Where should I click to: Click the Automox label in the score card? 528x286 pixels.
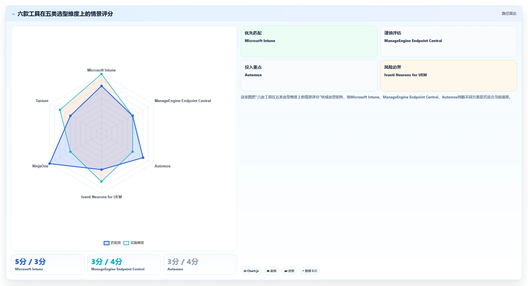[x=175, y=269]
